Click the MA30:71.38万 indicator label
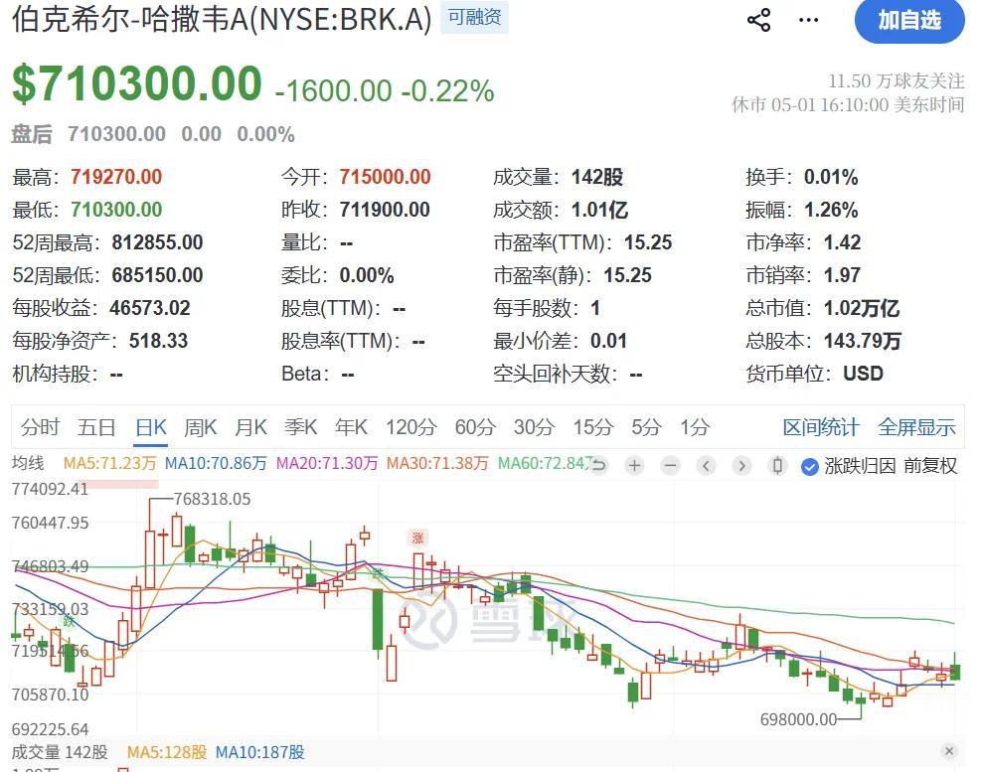Image resolution: width=981 pixels, height=772 pixels. (437, 463)
